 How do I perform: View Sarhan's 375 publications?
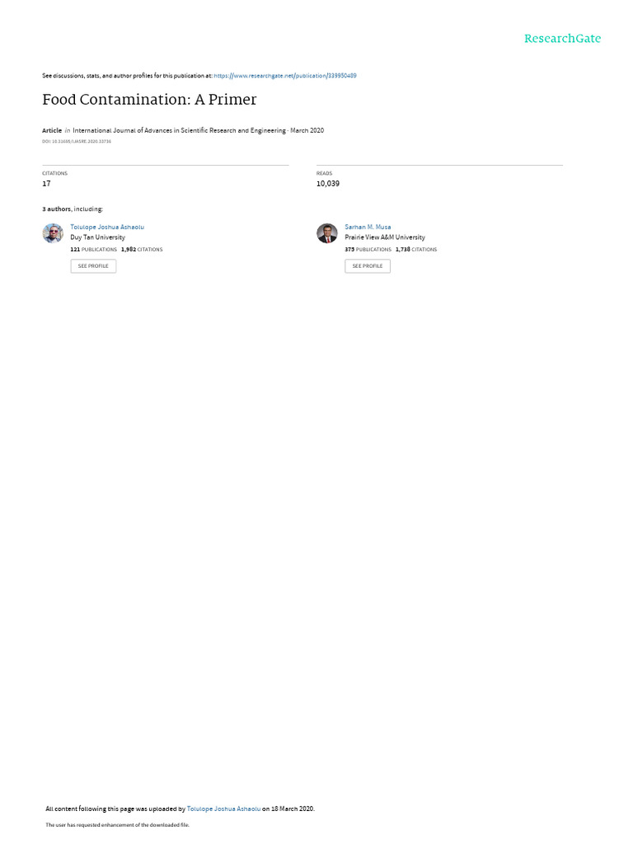click(368, 250)
